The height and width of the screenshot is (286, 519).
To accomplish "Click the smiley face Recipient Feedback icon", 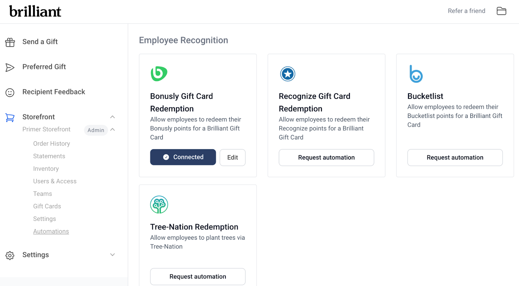I will [10, 93].
